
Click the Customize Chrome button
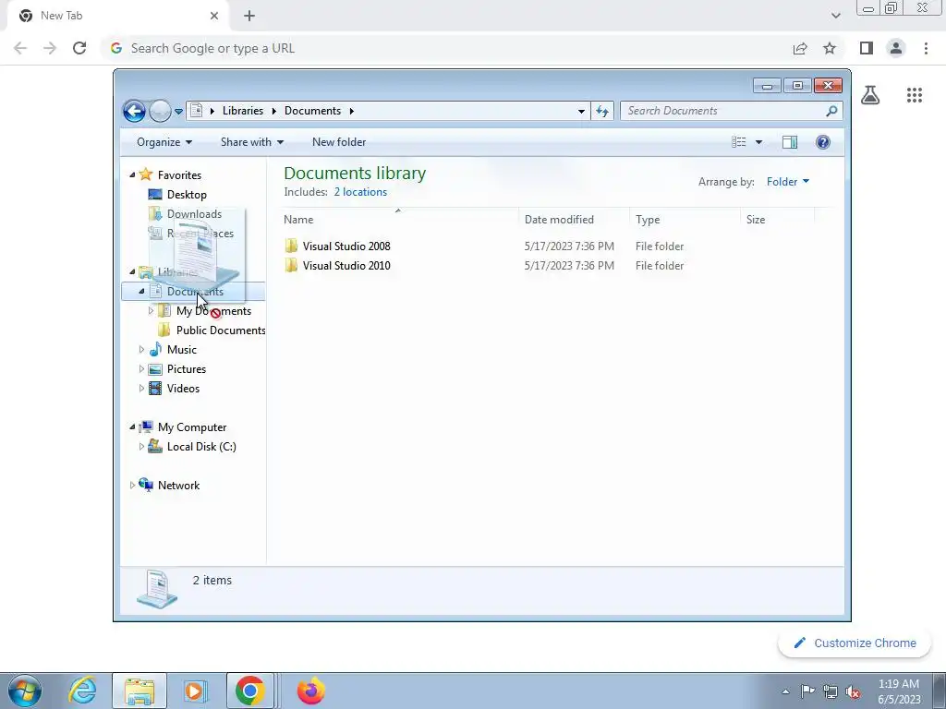tap(855, 643)
